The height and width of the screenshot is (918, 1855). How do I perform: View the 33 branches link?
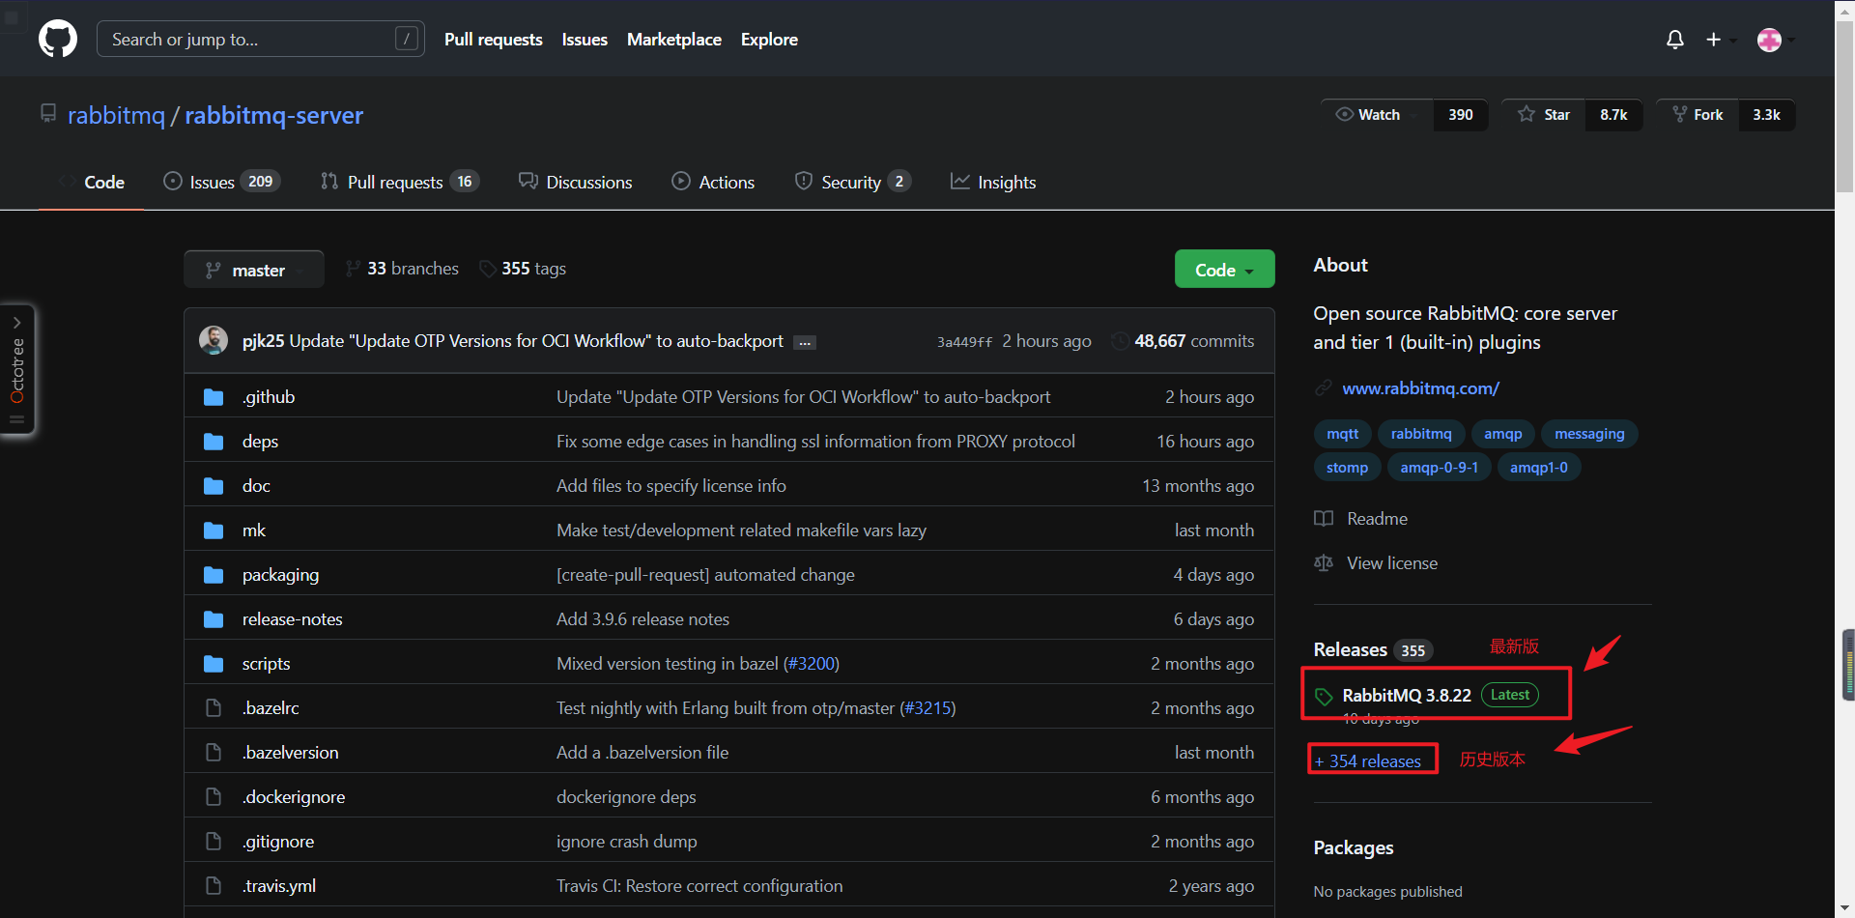(x=402, y=269)
